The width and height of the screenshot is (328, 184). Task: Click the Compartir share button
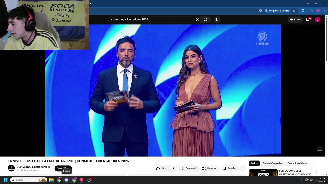(188, 168)
